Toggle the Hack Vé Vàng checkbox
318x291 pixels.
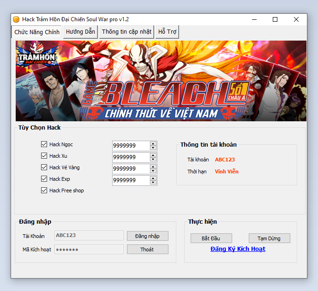(x=44, y=167)
